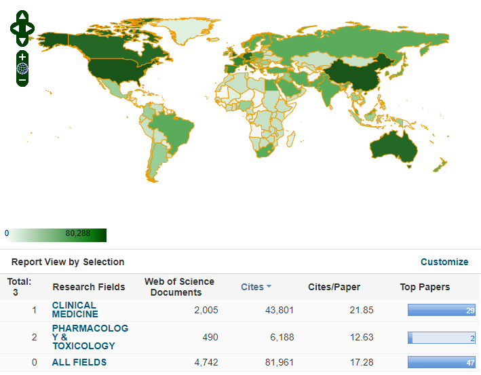Click All Fields top papers bar 47
Viewport: 481px width, 375px height.
coord(442,363)
